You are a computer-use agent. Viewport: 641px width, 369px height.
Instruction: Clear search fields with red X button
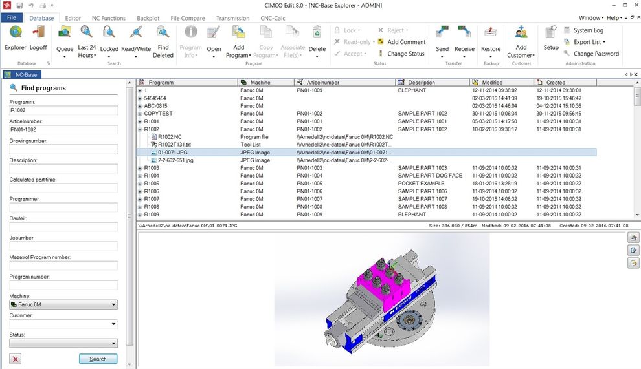pyautogui.click(x=16, y=359)
